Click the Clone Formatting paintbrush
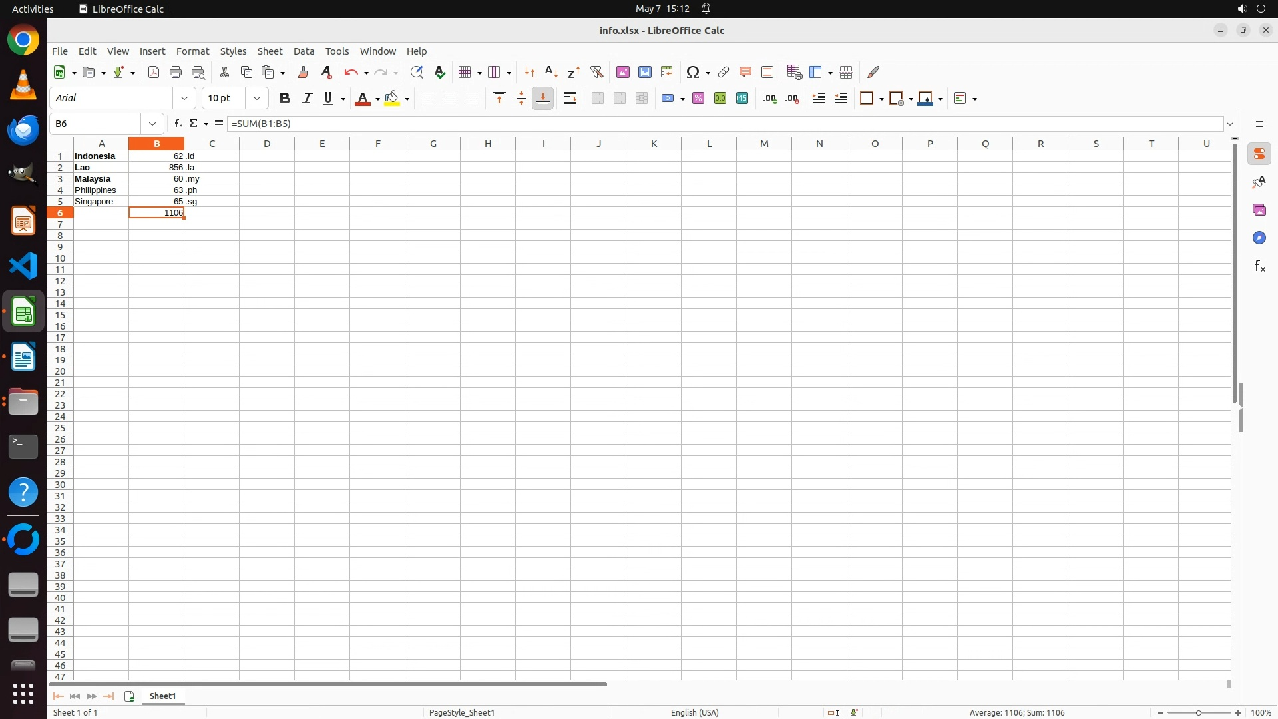Image resolution: width=1278 pixels, height=719 pixels. (303, 72)
